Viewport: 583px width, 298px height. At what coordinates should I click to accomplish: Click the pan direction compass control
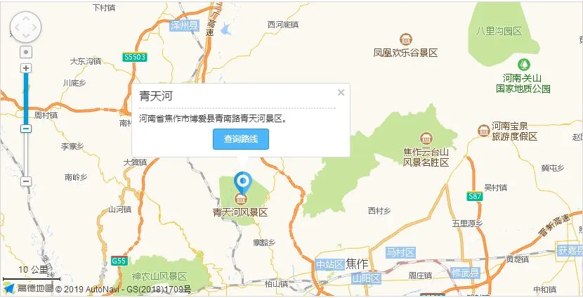coord(26,27)
